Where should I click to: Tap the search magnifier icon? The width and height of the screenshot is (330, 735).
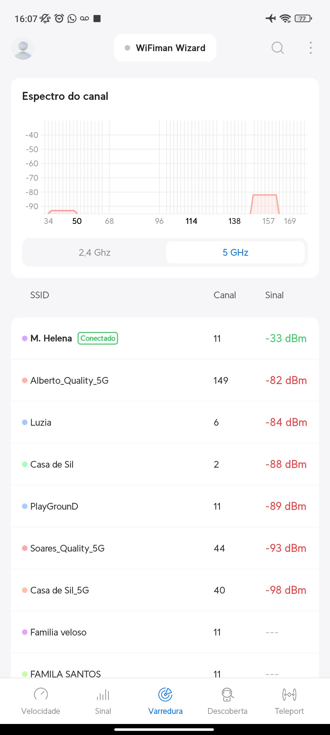[x=277, y=48]
